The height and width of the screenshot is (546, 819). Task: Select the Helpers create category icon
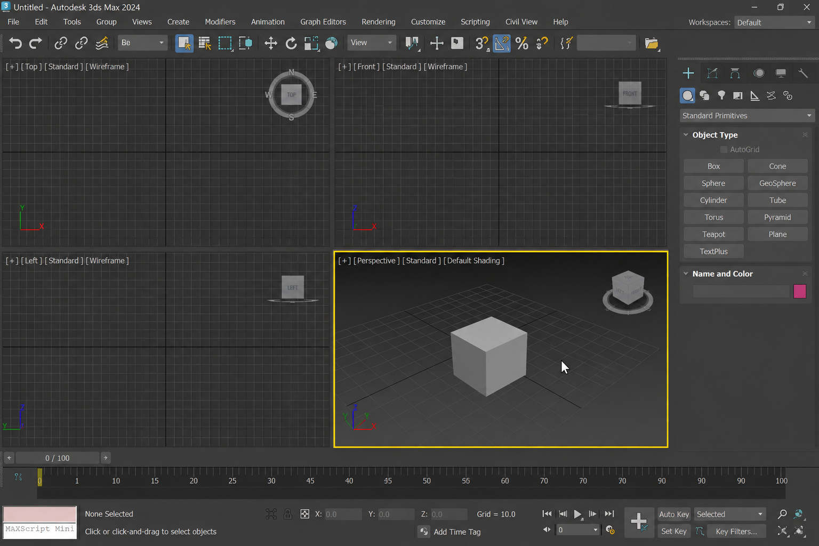[754, 95]
